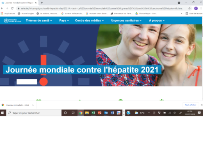Viewport: 203px width, 164px height.
Task: Open the Chrome profile avatar
Action: (196, 9)
